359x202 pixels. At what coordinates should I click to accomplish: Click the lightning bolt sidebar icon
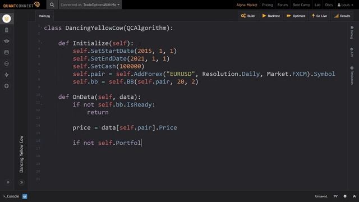(7, 75)
